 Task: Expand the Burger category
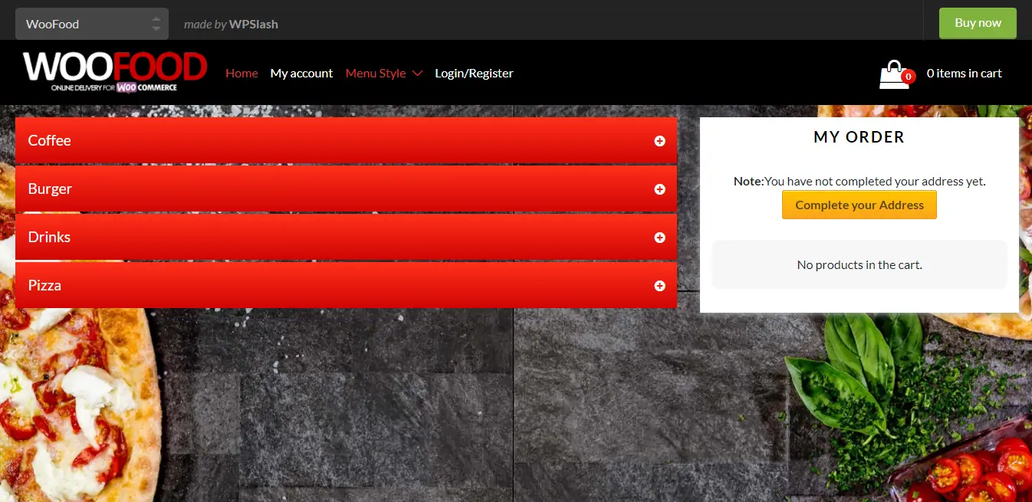coord(346,189)
